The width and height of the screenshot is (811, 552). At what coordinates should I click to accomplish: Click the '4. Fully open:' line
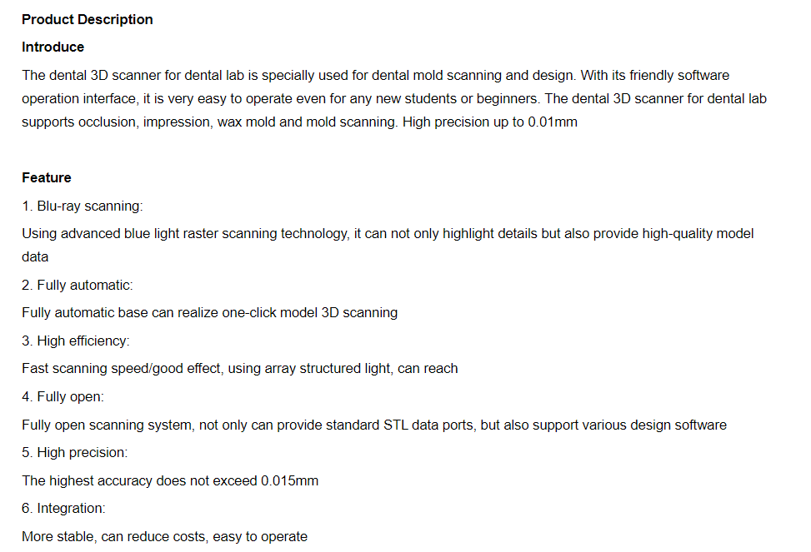point(63,397)
